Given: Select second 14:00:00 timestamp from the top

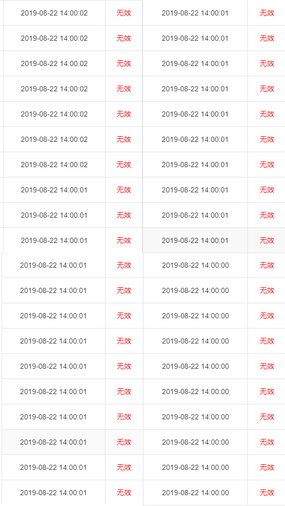Looking at the screenshot, I should (195, 290).
